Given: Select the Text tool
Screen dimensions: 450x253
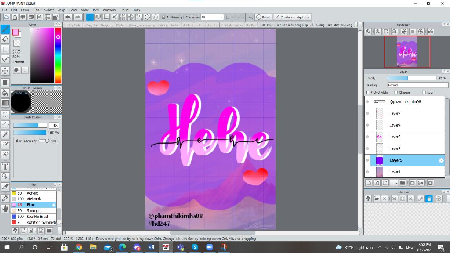Looking at the screenshot, I should click(5, 166).
